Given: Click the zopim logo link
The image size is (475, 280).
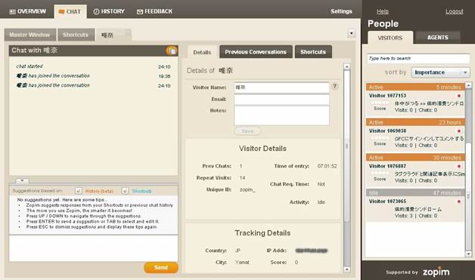Looking at the screenshot, I should click(436, 272).
